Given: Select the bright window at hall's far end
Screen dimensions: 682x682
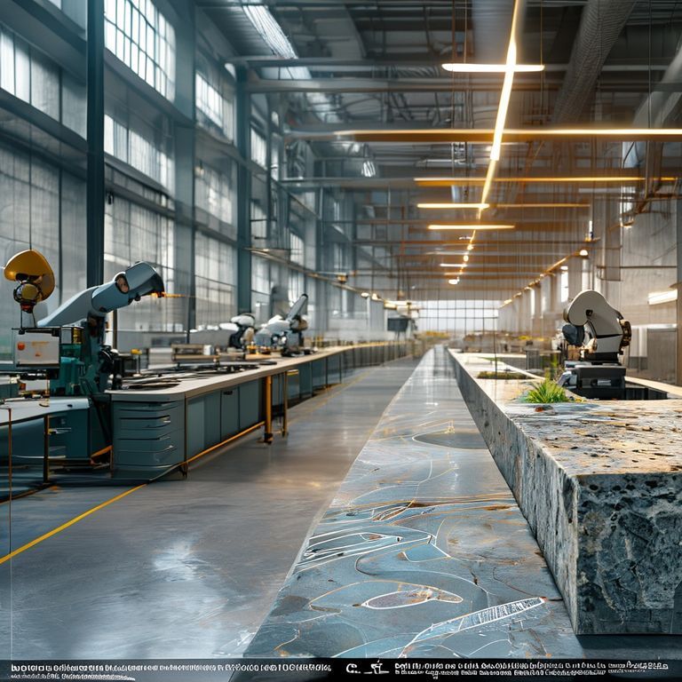Looking at the screenshot, I should tap(457, 315).
